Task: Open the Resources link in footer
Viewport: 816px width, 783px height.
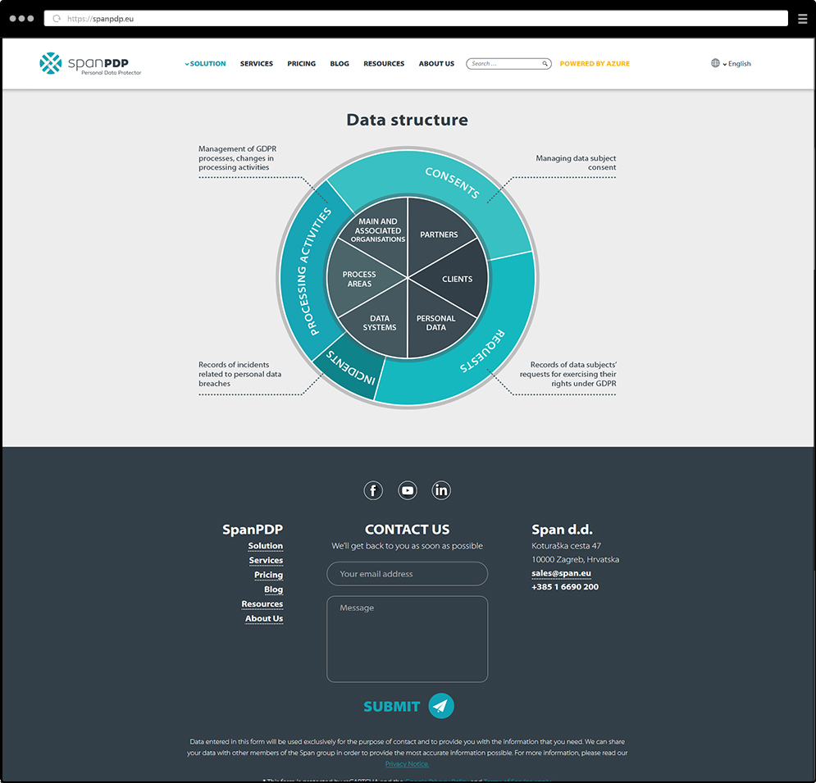Action: coord(262,604)
